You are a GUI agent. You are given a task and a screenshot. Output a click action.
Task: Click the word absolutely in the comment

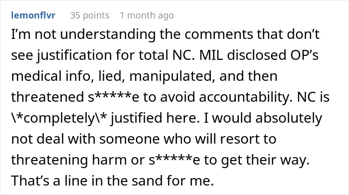[x=289, y=118]
